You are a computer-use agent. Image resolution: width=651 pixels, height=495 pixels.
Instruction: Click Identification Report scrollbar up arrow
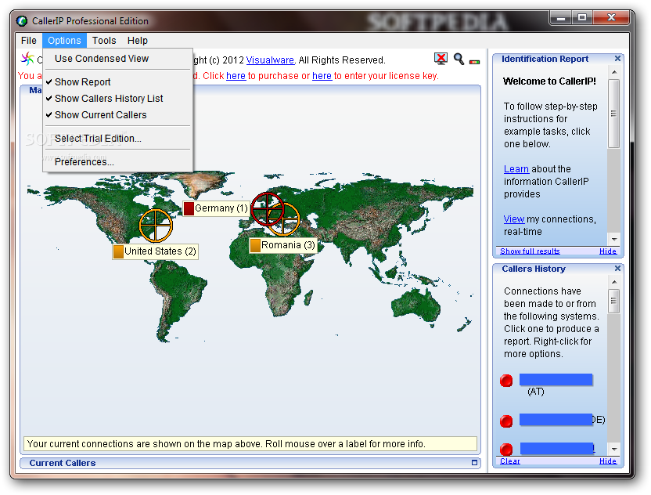coord(614,72)
